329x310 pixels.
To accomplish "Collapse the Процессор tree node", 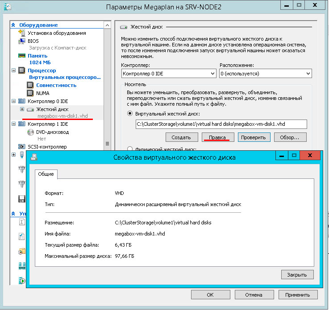I will (x=14, y=70).
